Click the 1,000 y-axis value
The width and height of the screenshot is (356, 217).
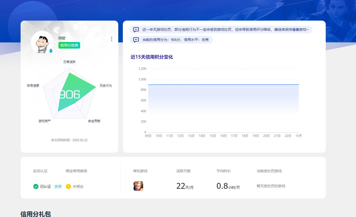click(142, 79)
